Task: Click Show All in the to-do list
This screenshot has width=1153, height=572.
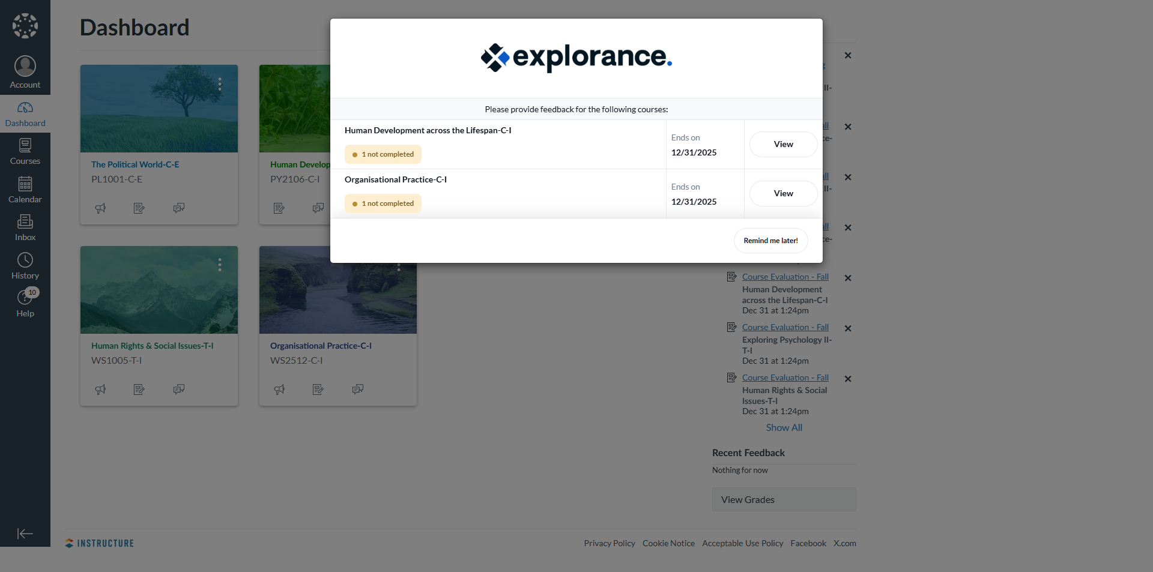Action: 784,427
